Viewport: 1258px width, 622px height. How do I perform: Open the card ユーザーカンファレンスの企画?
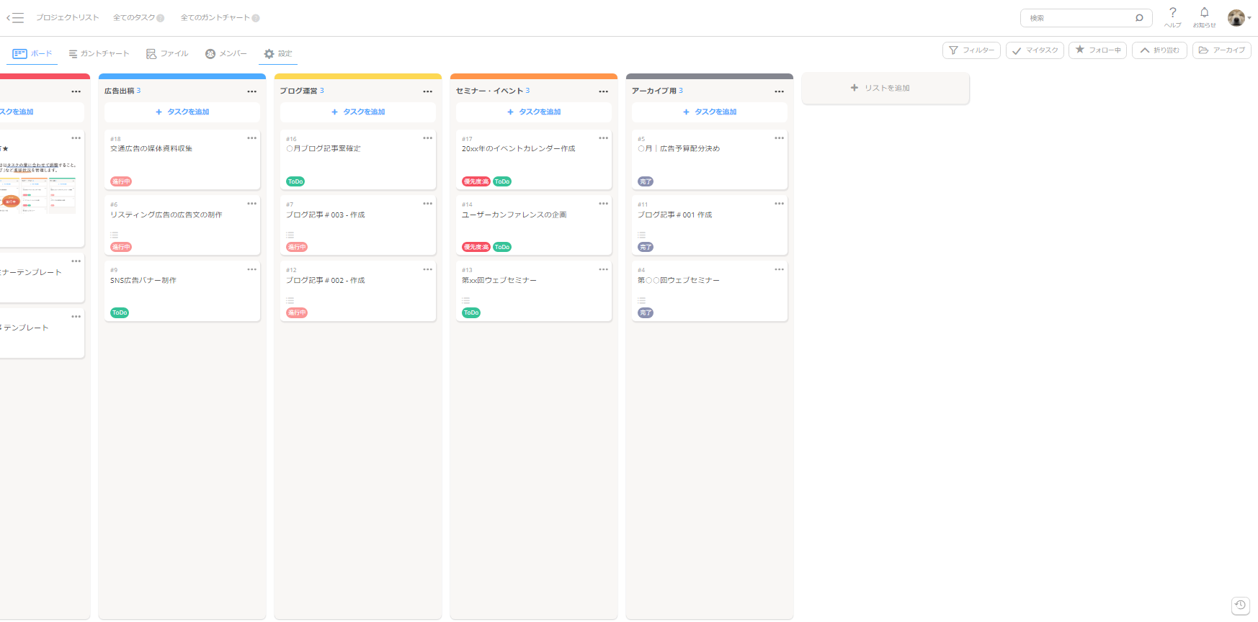(x=534, y=225)
